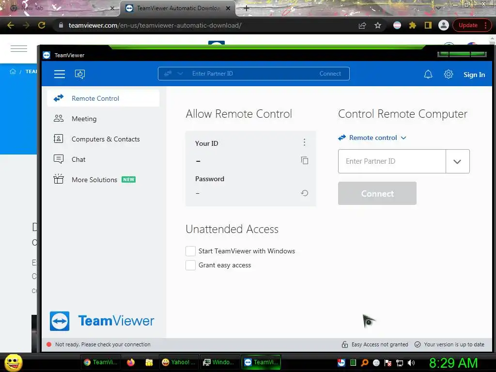Click the volume speaker in system tray
This screenshot has width=496, height=372.
tap(411, 363)
